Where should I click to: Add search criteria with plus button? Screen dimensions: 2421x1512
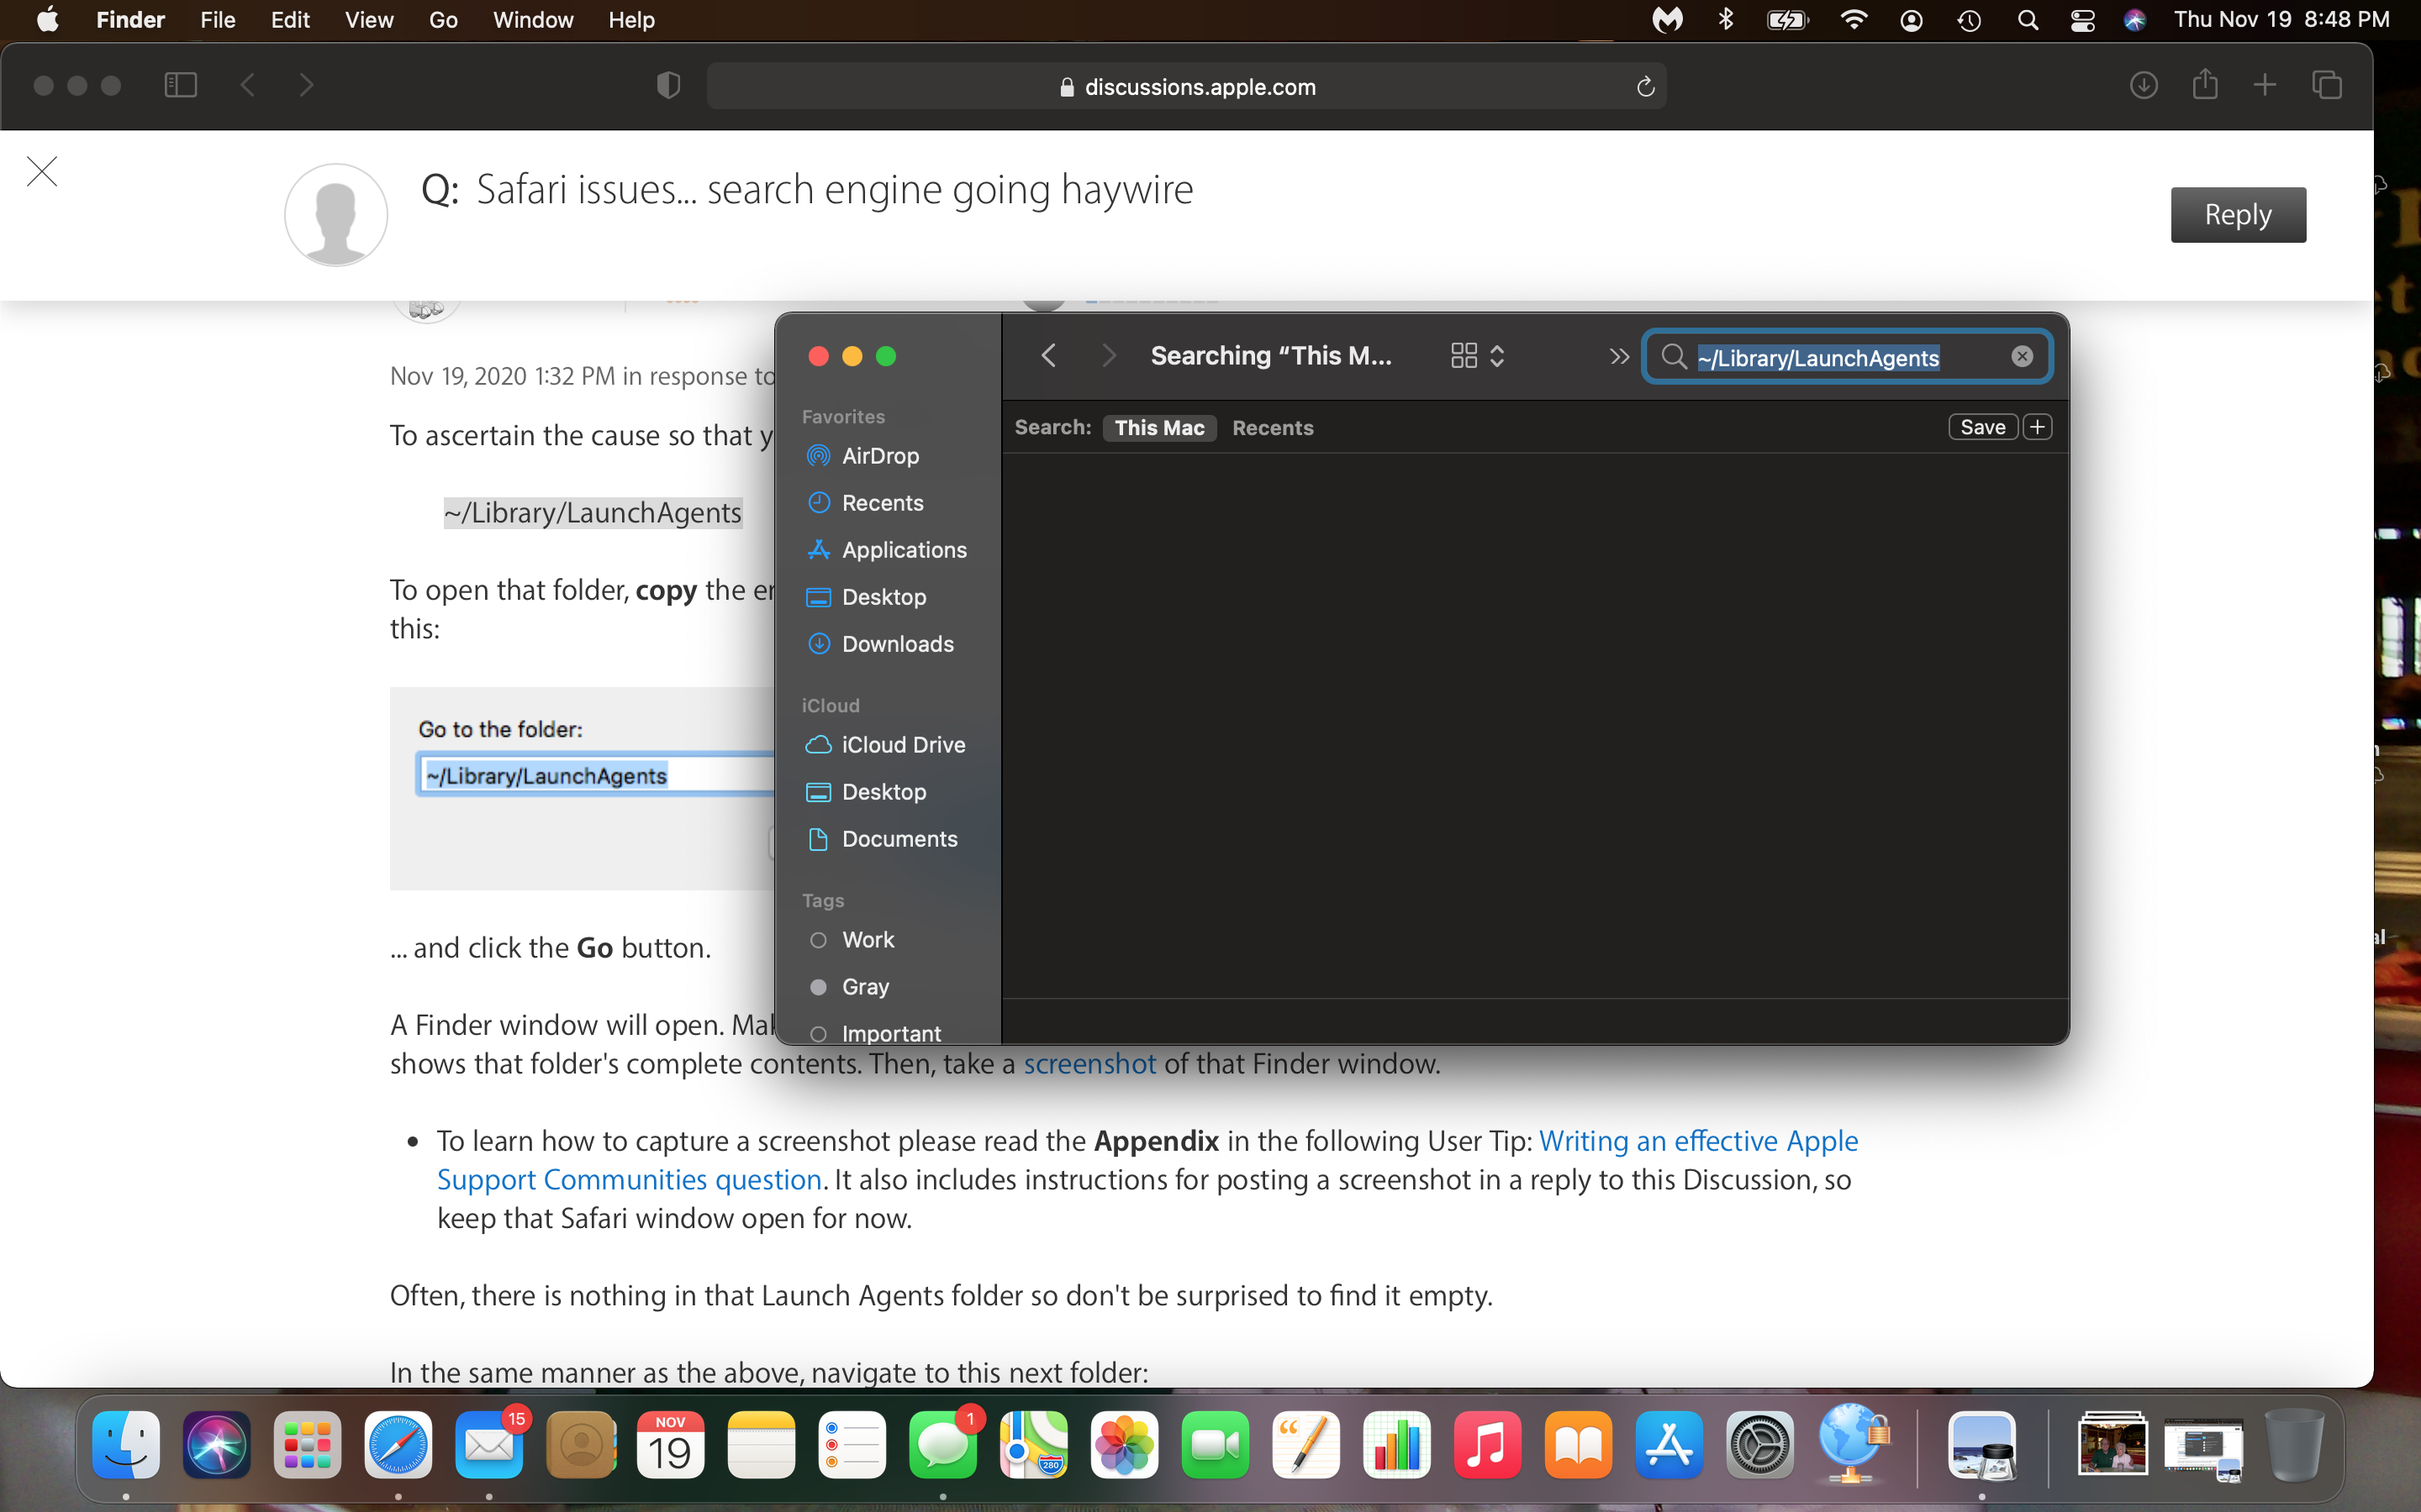coord(2037,427)
